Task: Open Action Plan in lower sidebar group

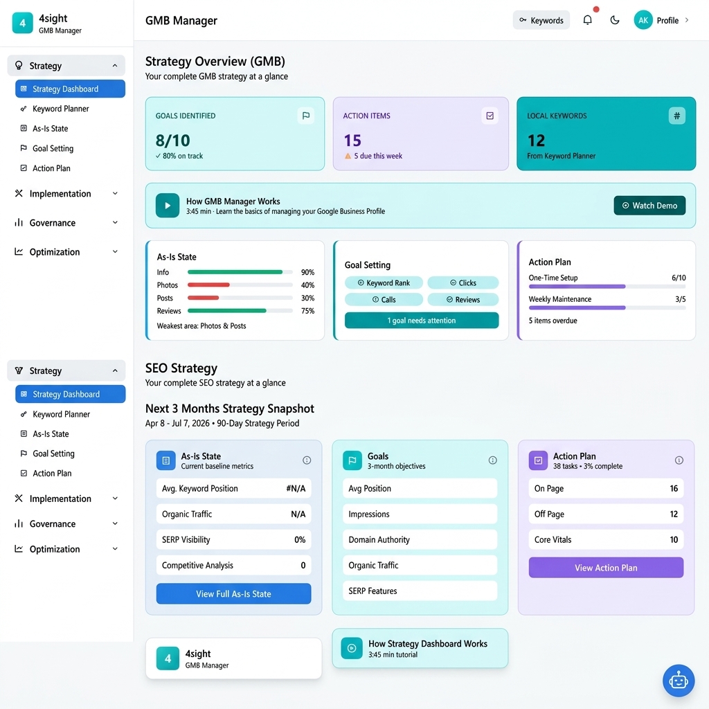Action: click(70, 474)
